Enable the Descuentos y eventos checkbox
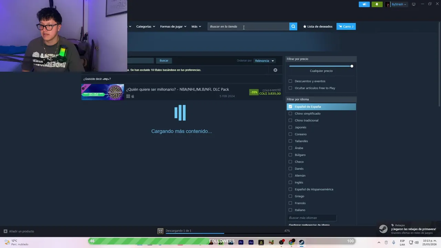The height and width of the screenshot is (248, 441). pos(290,81)
